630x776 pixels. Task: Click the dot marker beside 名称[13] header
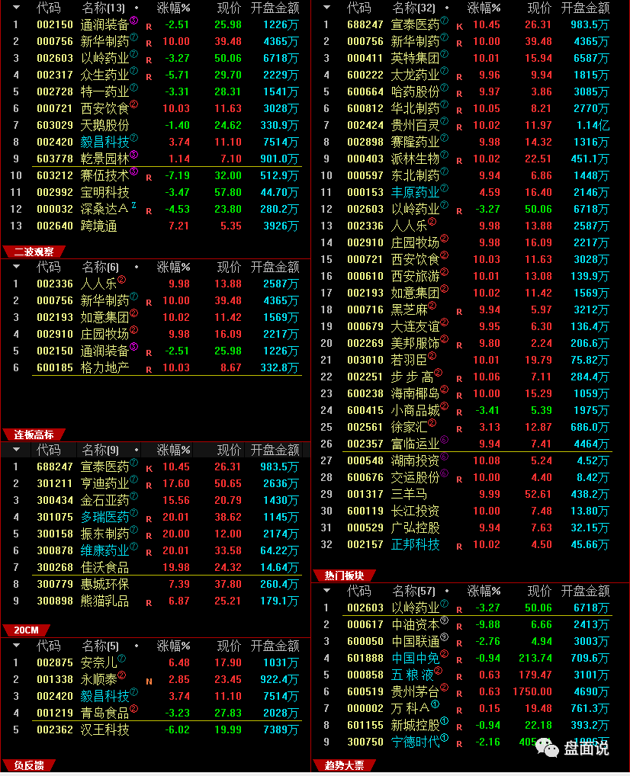(x=137, y=8)
